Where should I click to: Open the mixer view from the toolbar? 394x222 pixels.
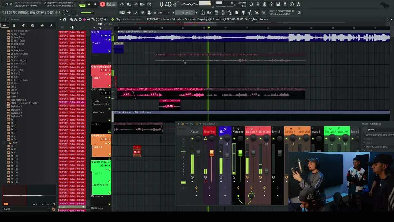coord(223,13)
